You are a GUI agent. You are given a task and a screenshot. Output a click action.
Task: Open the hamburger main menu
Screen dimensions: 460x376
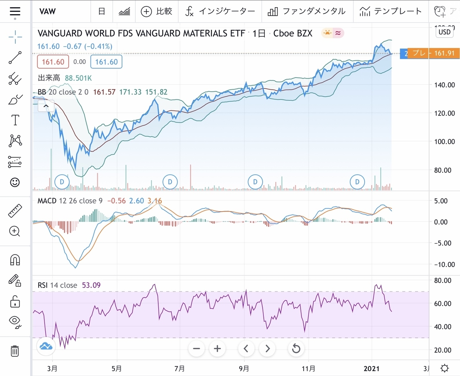tap(15, 11)
